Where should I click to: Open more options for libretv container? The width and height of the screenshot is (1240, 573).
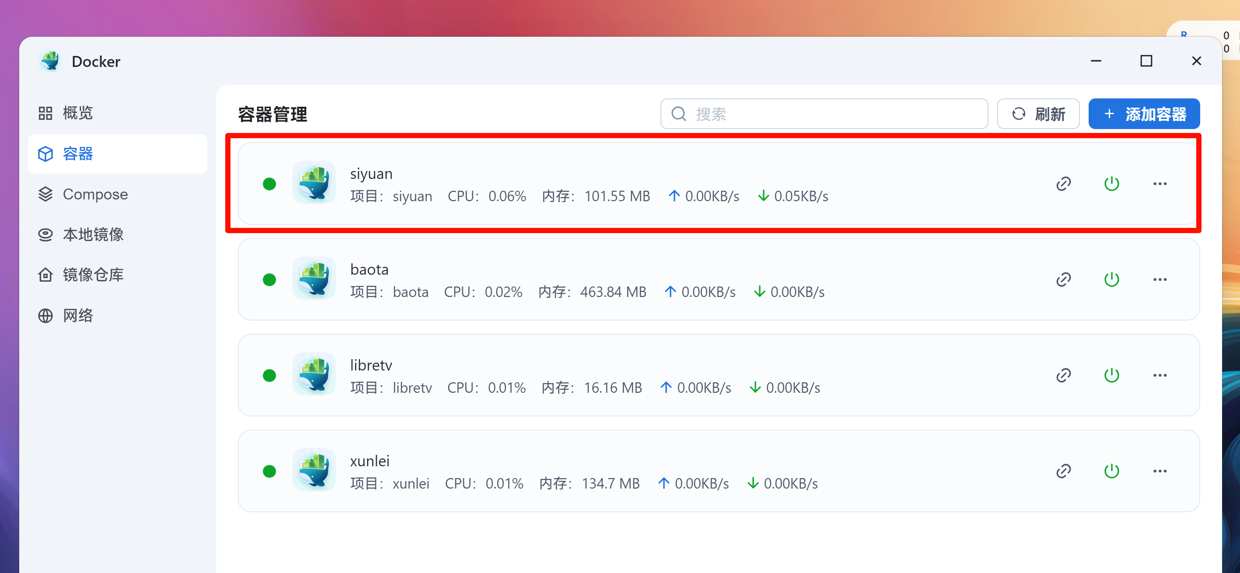(1160, 375)
